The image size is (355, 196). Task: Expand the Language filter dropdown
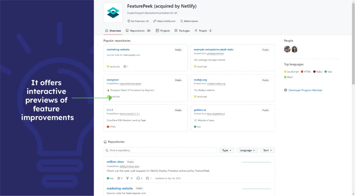coord(247,150)
